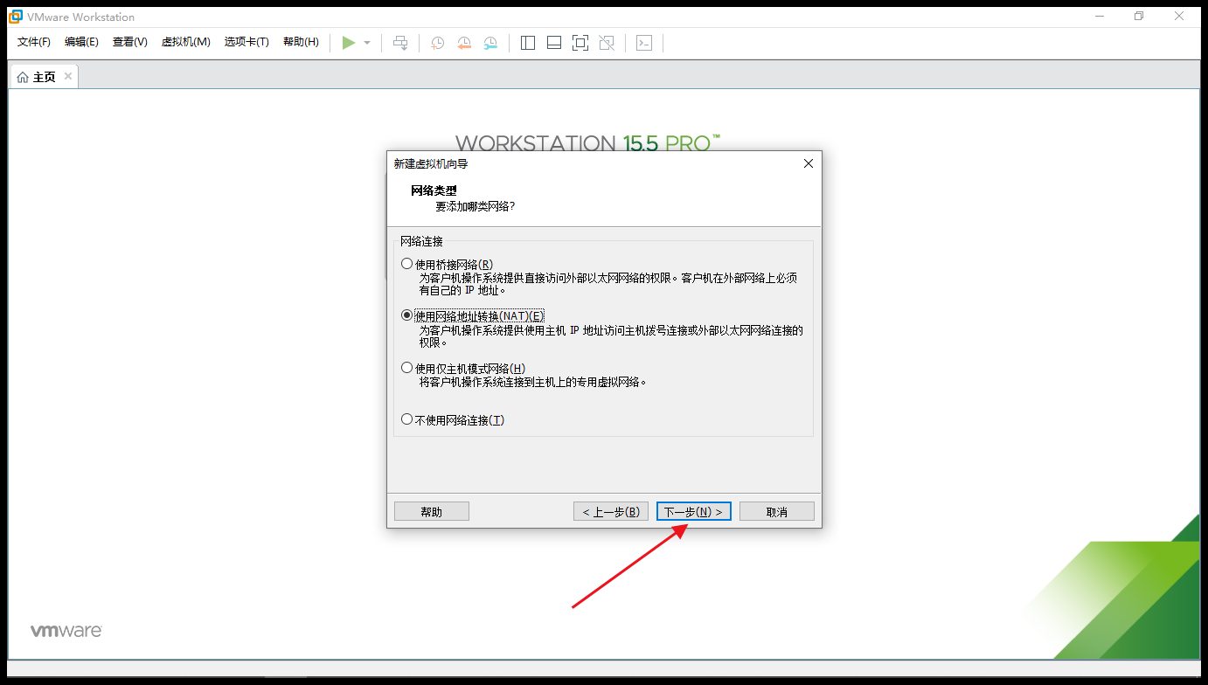Select 使用仅主机模式网络(H) radio button
The height and width of the screenshot is (685, 1208).
[x=406, y=368]
